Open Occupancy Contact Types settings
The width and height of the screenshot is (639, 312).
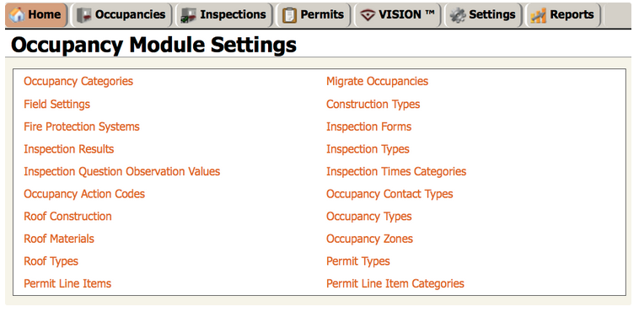coord(389,194)
